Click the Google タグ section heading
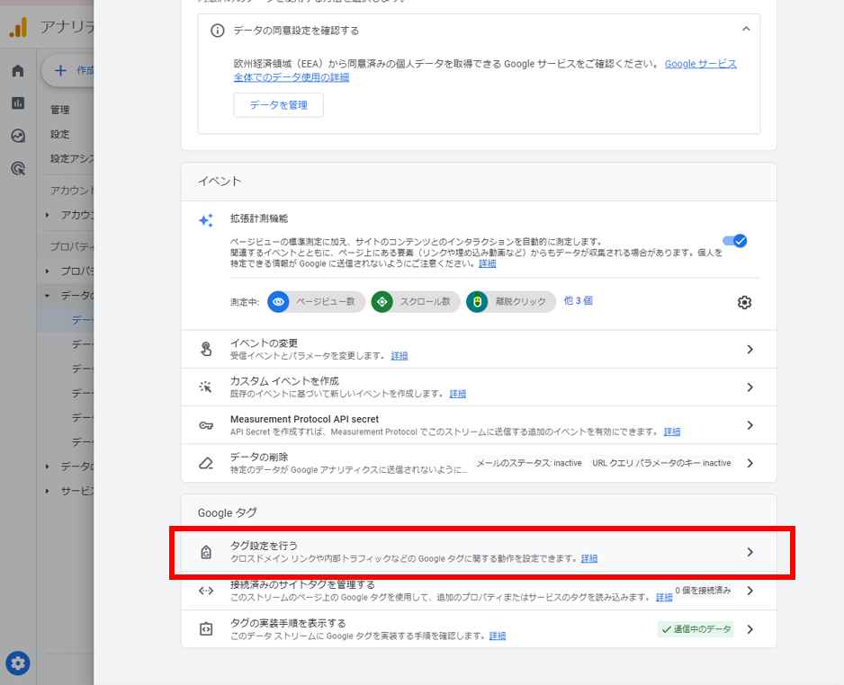The width and height of the screenshot is (844, 685). click(x=227, y=513)
